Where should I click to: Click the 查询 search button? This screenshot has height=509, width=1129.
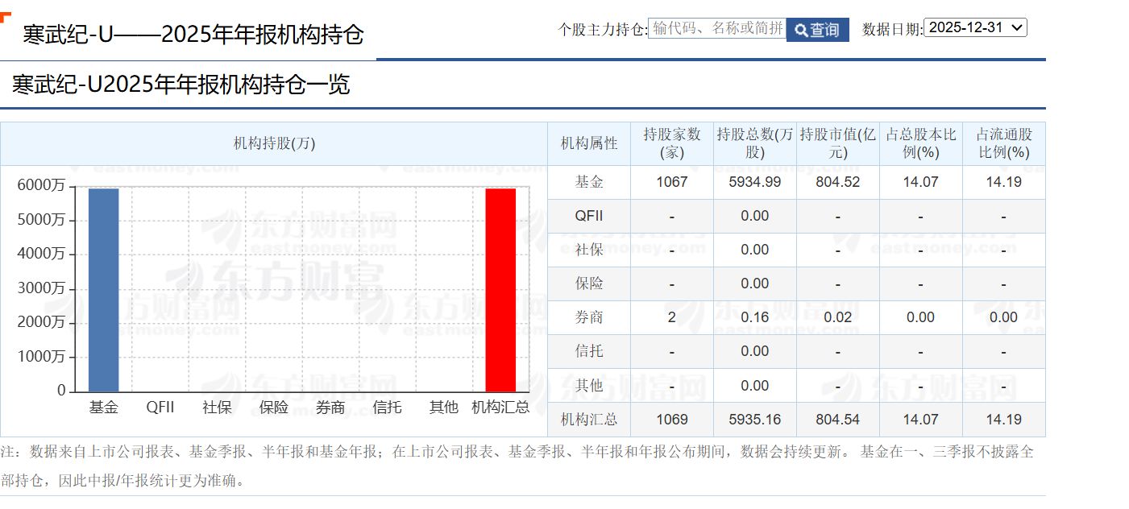click(817, 30)
